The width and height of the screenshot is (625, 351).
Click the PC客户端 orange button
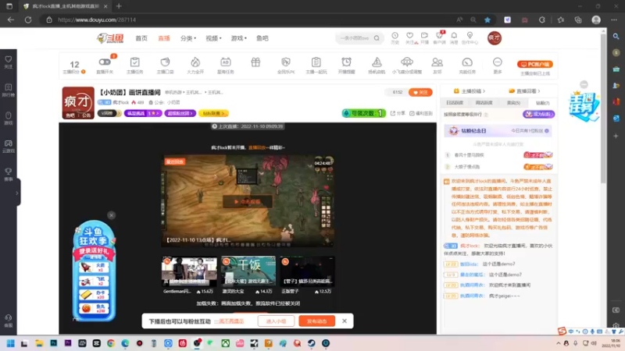click(x=535, y=64)
